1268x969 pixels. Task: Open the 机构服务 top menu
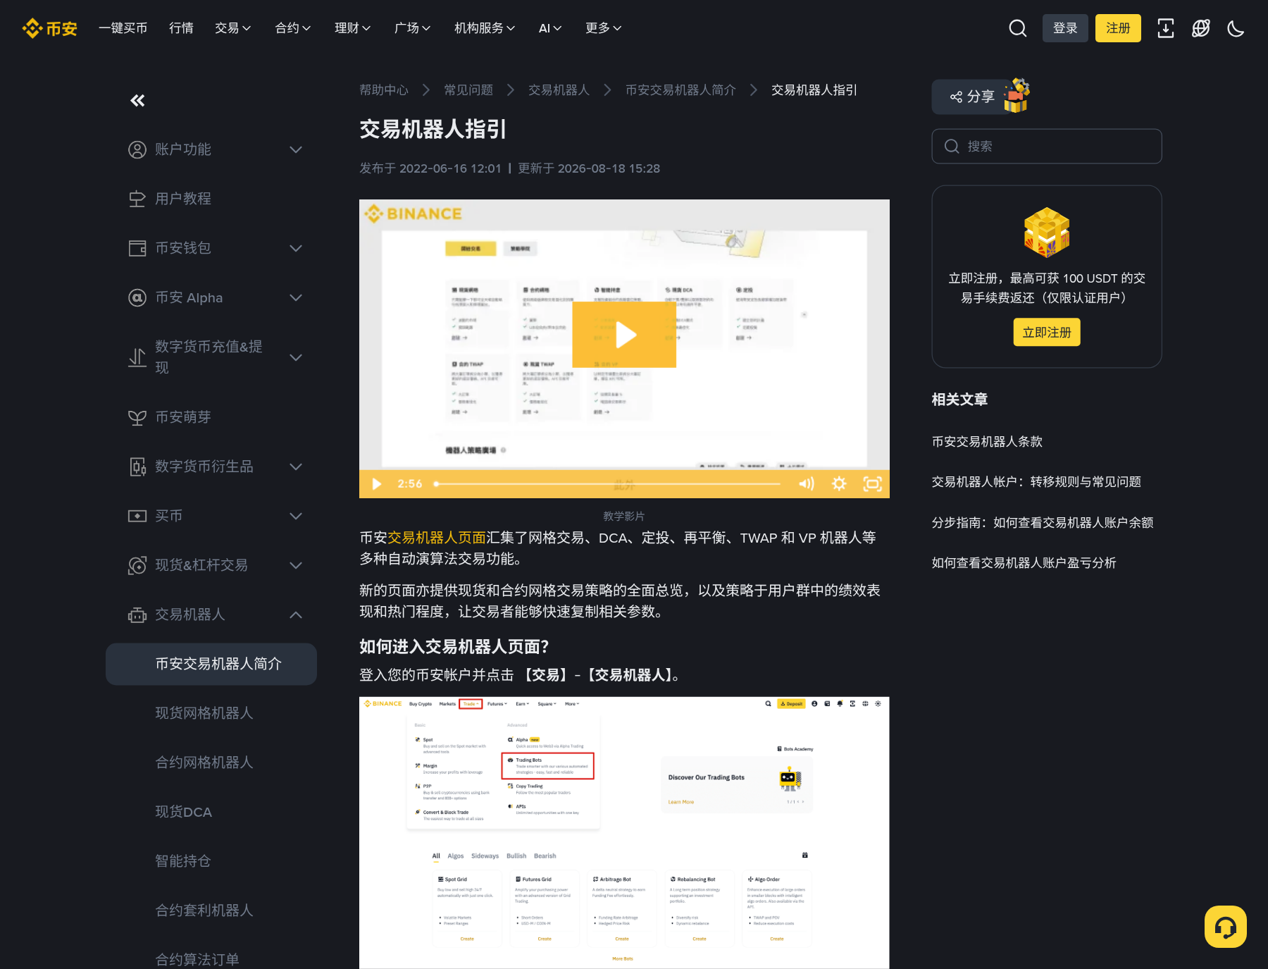[x=485, y=28]
